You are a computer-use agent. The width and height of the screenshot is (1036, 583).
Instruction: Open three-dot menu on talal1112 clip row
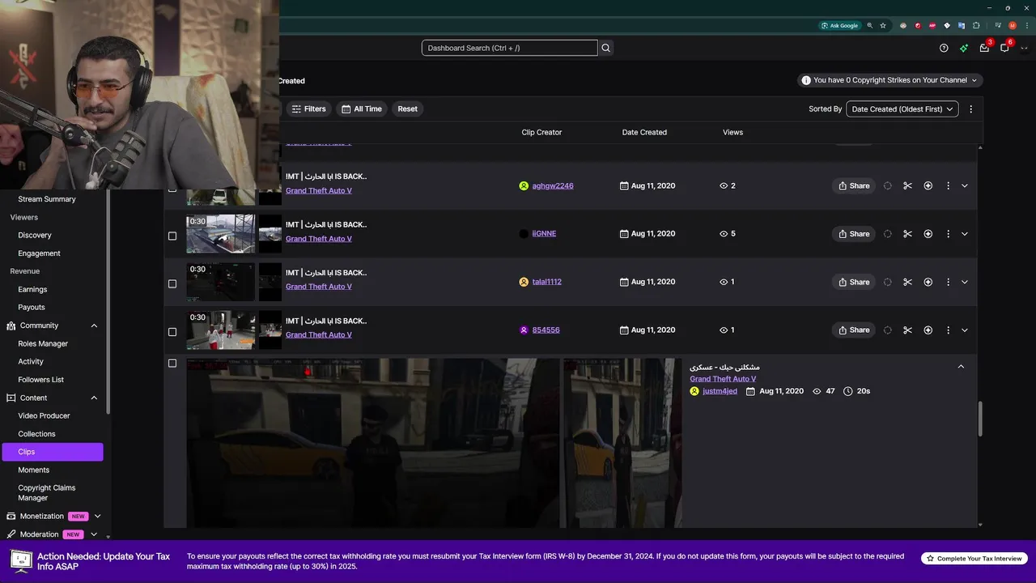[x=948, y=282]
